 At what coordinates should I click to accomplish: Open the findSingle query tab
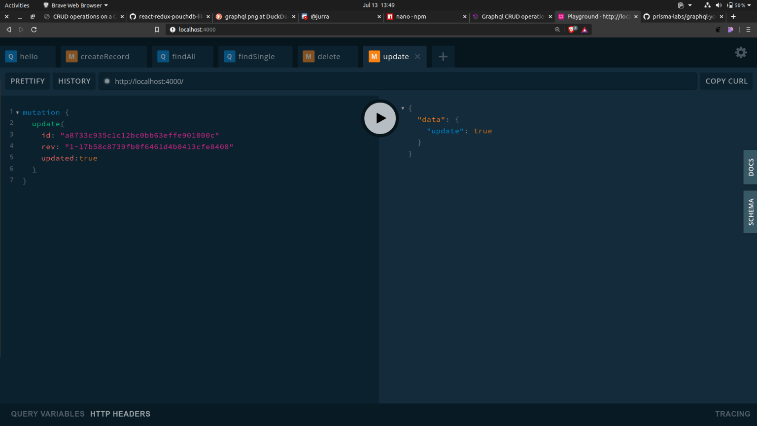256,57
